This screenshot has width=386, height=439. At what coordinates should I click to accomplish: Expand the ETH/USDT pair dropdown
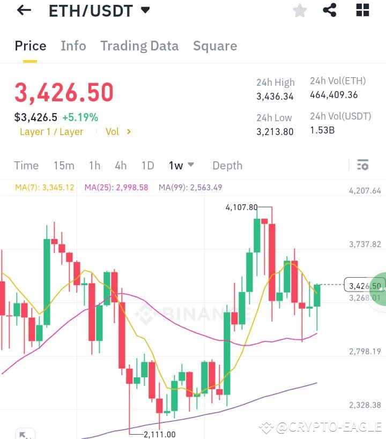click(145, 10)
